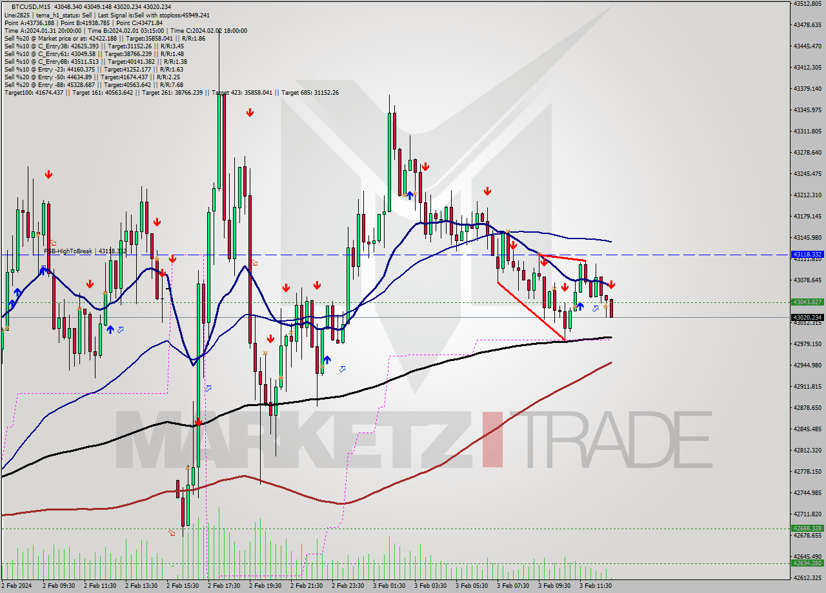Click the '3 Feb 01:30' time axis label
This screenshot has height=593, width=826.
(389, 586)
